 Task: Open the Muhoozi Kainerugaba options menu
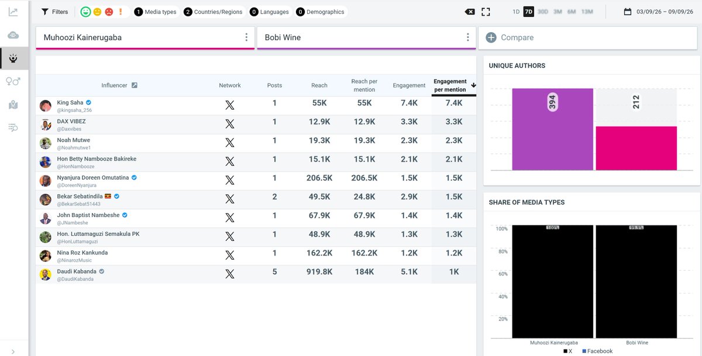coord(246,37)
